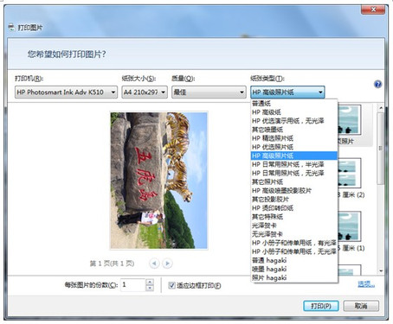Screen dimensions: 393x324
Task: Toggle the 适应边框打印 checkbox
Action: tap(171, 285)
